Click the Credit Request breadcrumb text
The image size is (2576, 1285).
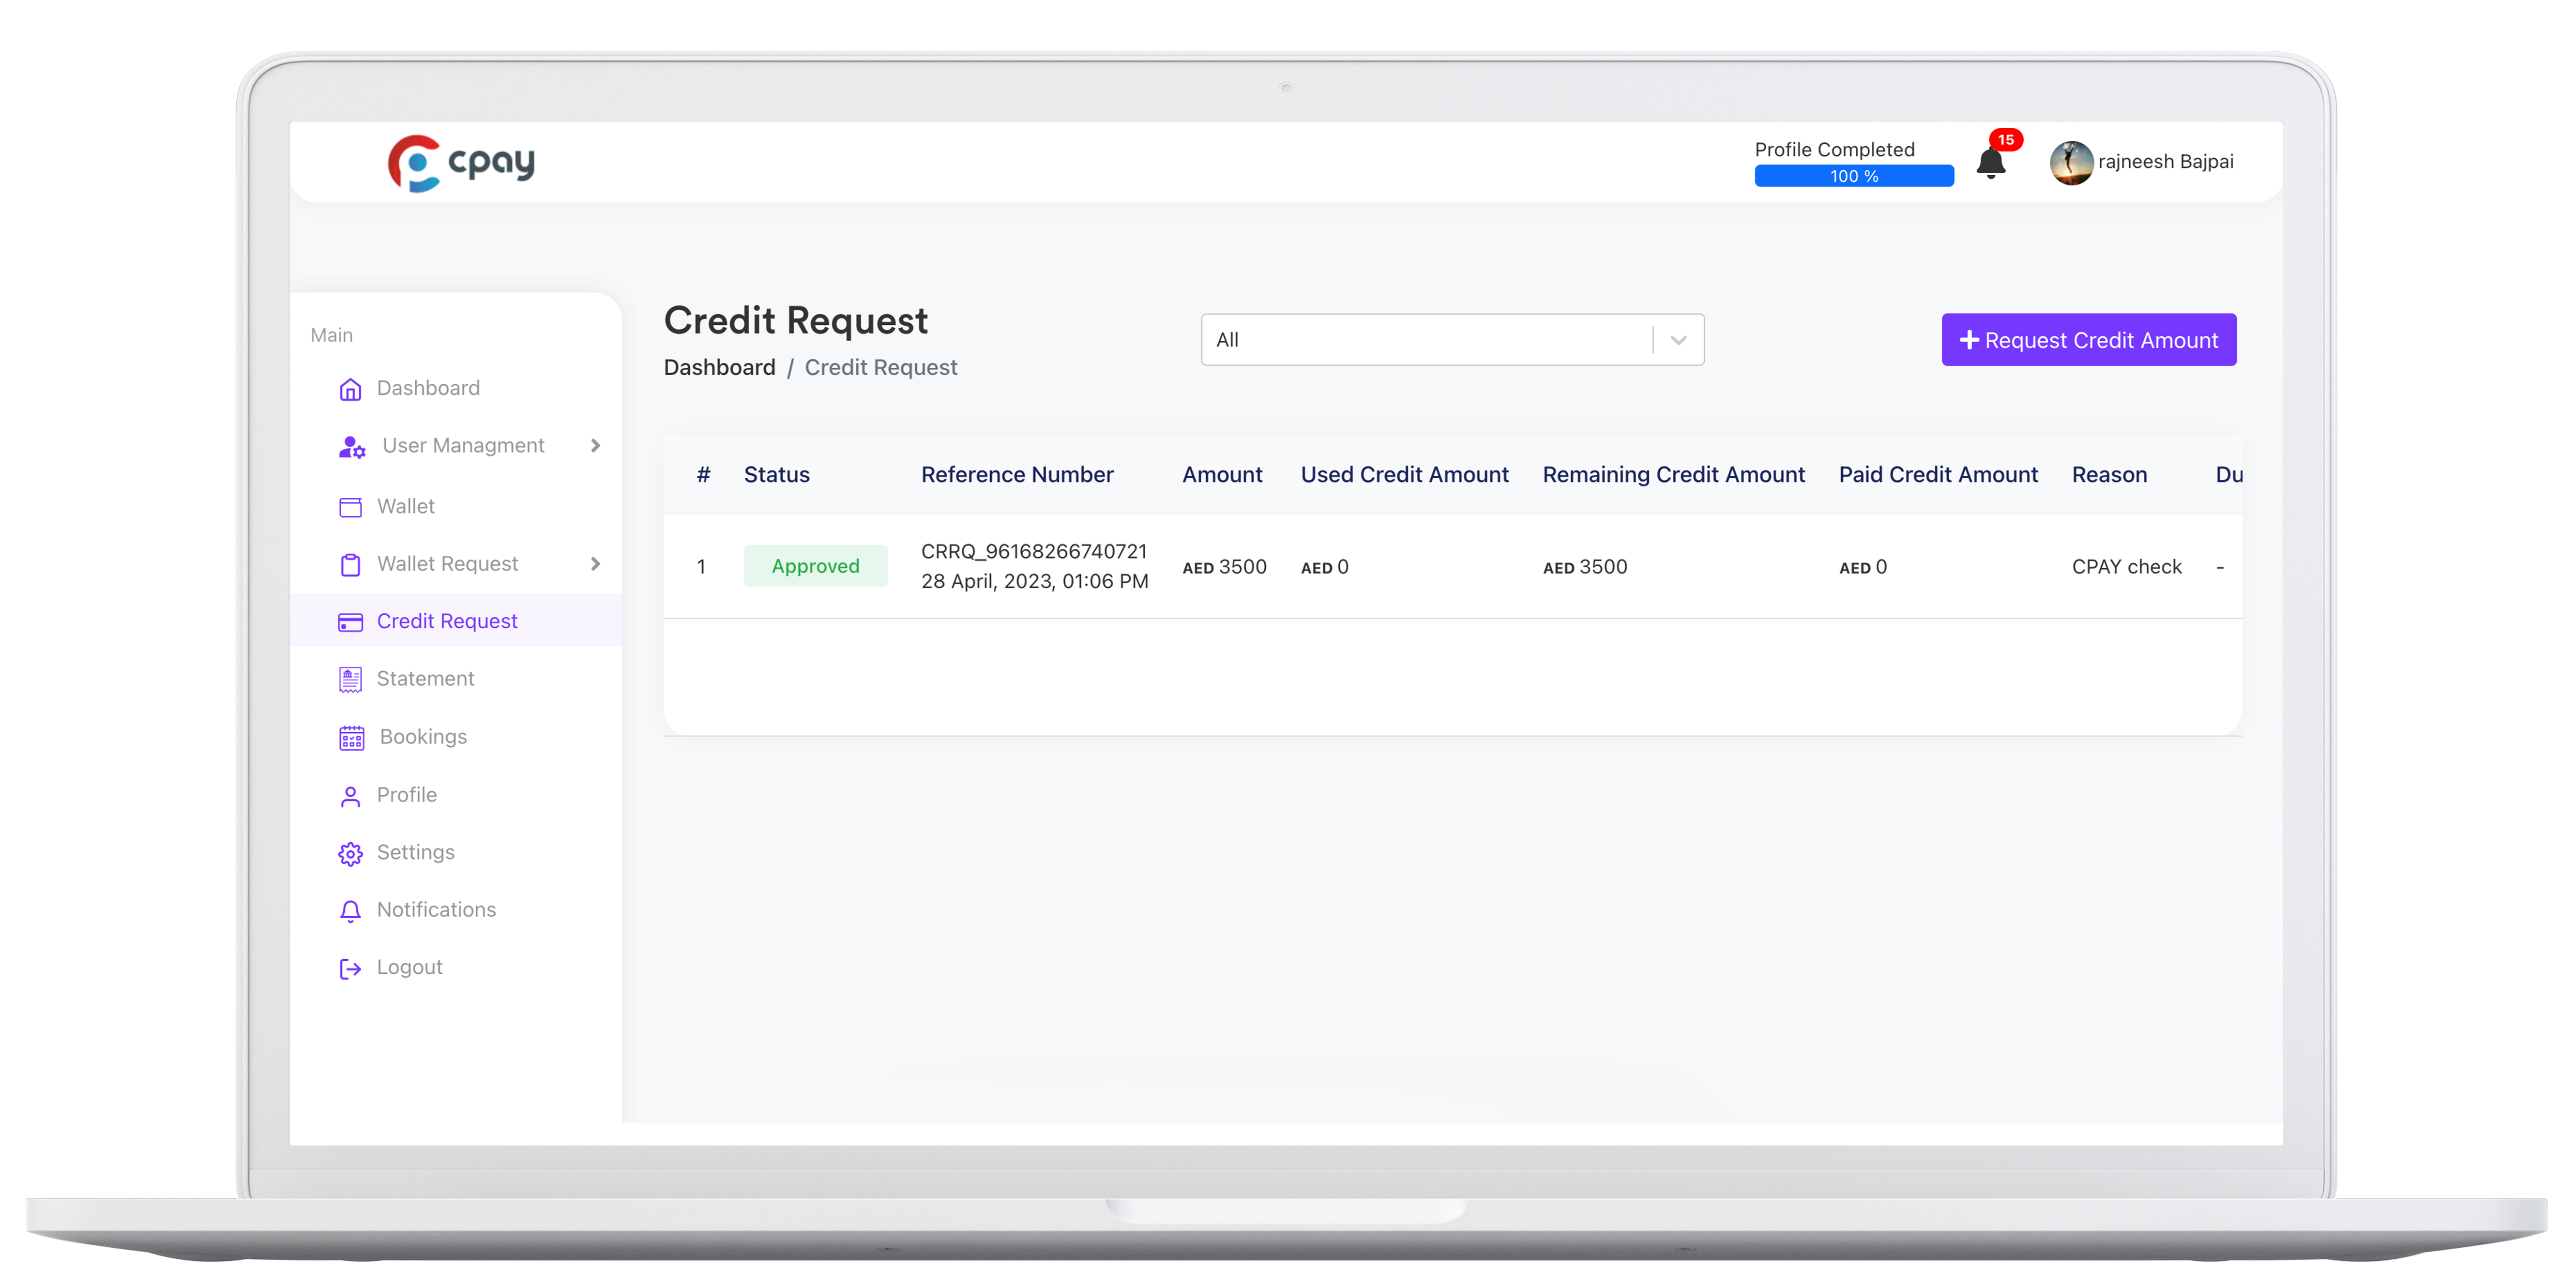pyautogui.click(x=881, y=368)
